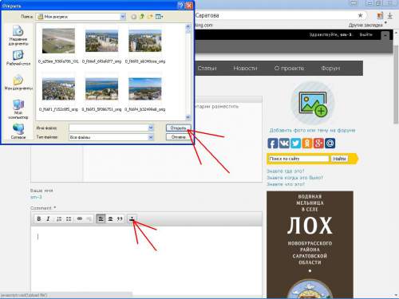This screenshot has height=299, width=399.
Task: Expand the file name dropdown arrow
Action: [151, 128]
